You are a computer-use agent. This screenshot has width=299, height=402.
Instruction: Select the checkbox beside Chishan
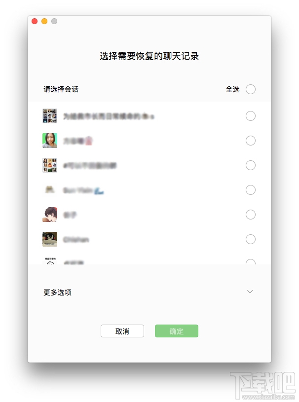coord(251,239)
